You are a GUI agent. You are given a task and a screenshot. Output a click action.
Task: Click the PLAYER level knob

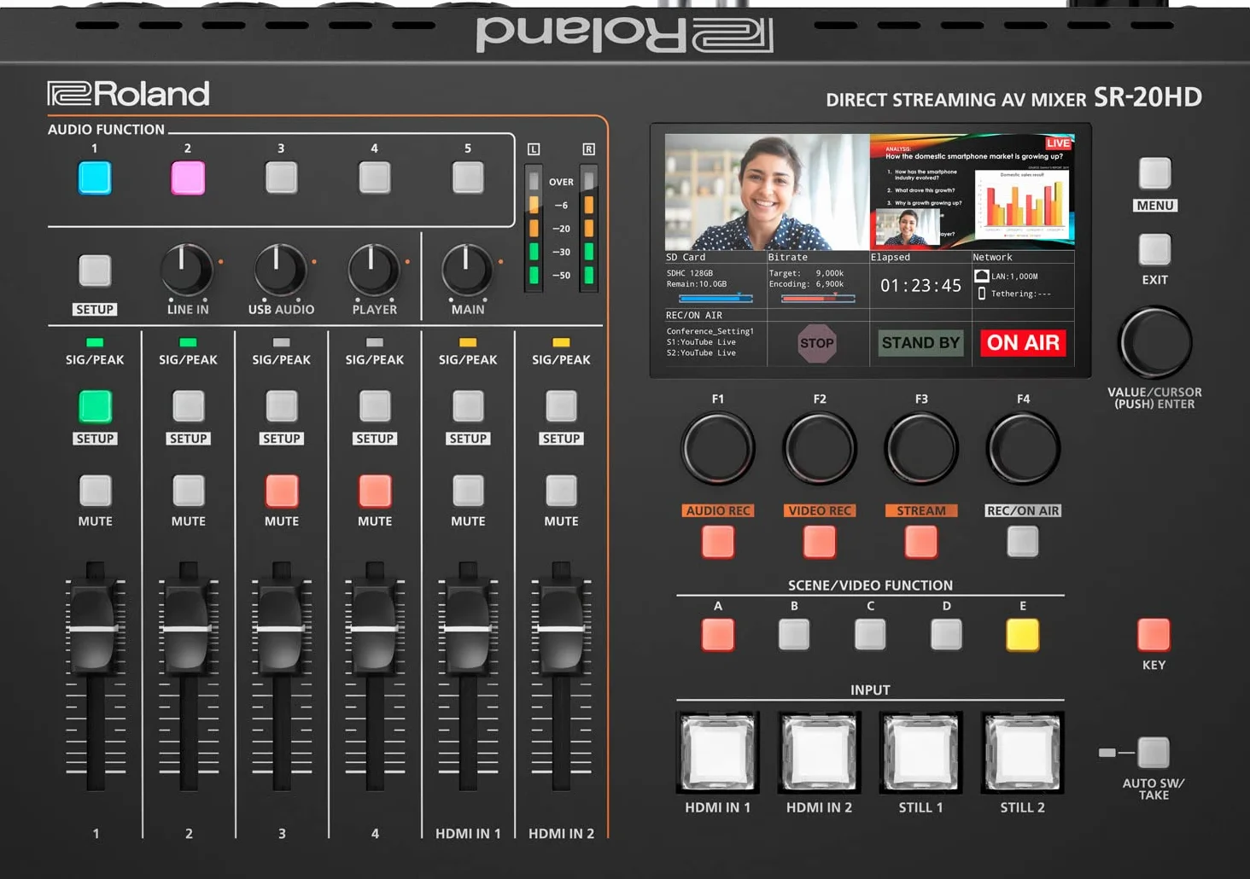(x=373, y=270)
